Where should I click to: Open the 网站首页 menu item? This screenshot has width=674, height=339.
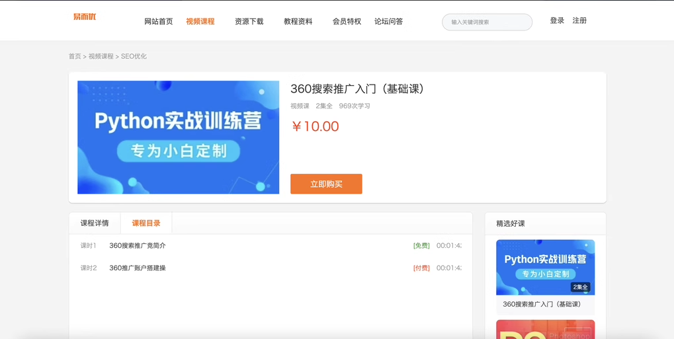click(x=158, y=21)
